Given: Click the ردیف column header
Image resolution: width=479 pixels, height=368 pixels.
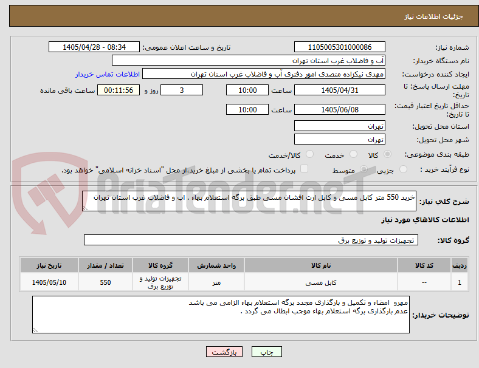Looking at the screenshot, I should point(459,265).
